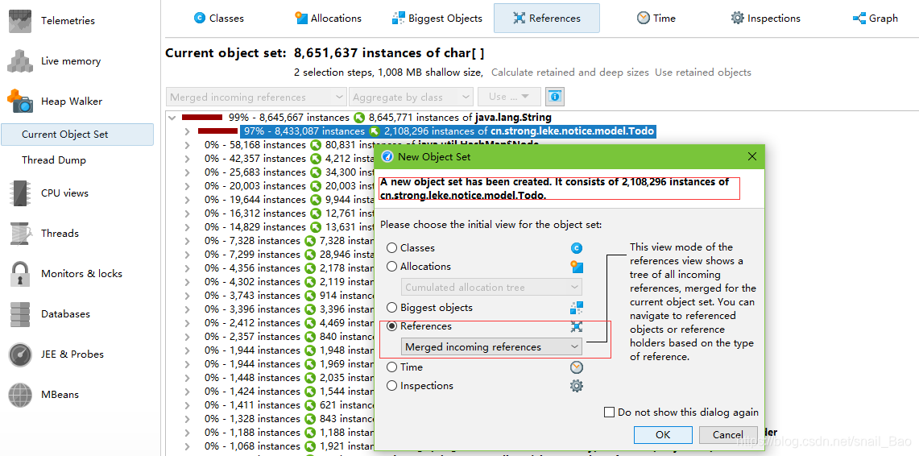Select Current Object Set in sidebar
Screen dimensions: 919x456
click(x=77, y=135)
